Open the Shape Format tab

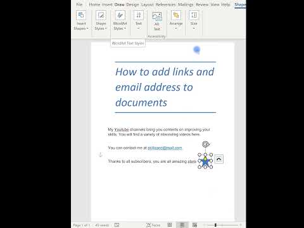240,4
